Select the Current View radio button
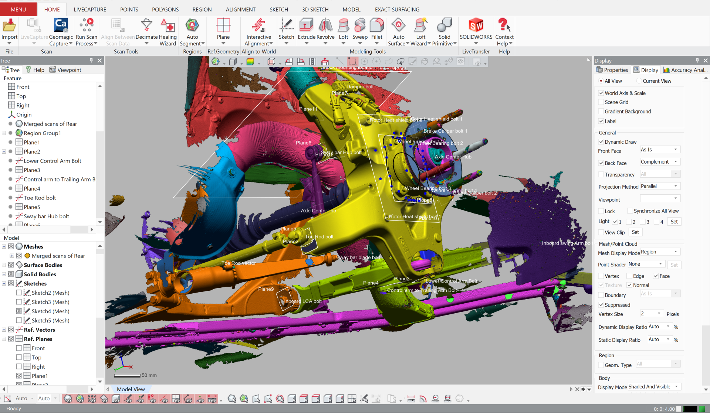710x413 pixels. (639, 81)
